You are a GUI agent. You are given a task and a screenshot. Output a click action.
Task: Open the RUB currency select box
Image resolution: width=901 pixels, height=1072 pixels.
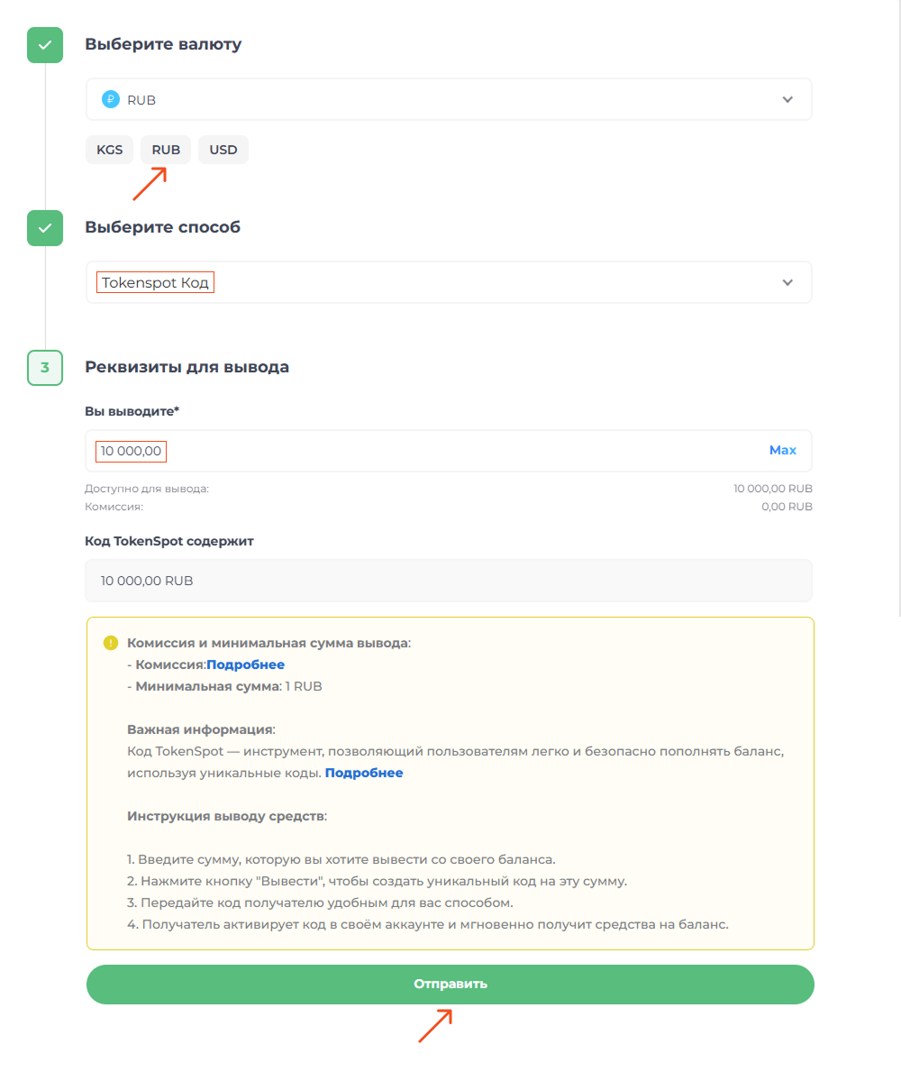click(x=449, y=100)
